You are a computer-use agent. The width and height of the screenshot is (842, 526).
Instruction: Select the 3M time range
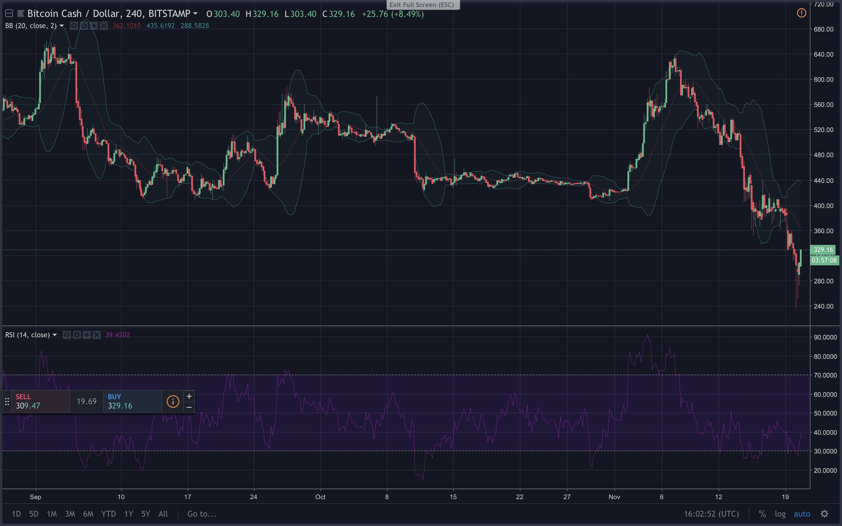pos(70,514)
